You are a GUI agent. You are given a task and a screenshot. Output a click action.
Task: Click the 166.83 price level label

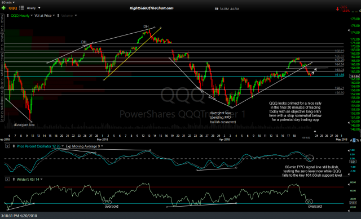(340, 56)
